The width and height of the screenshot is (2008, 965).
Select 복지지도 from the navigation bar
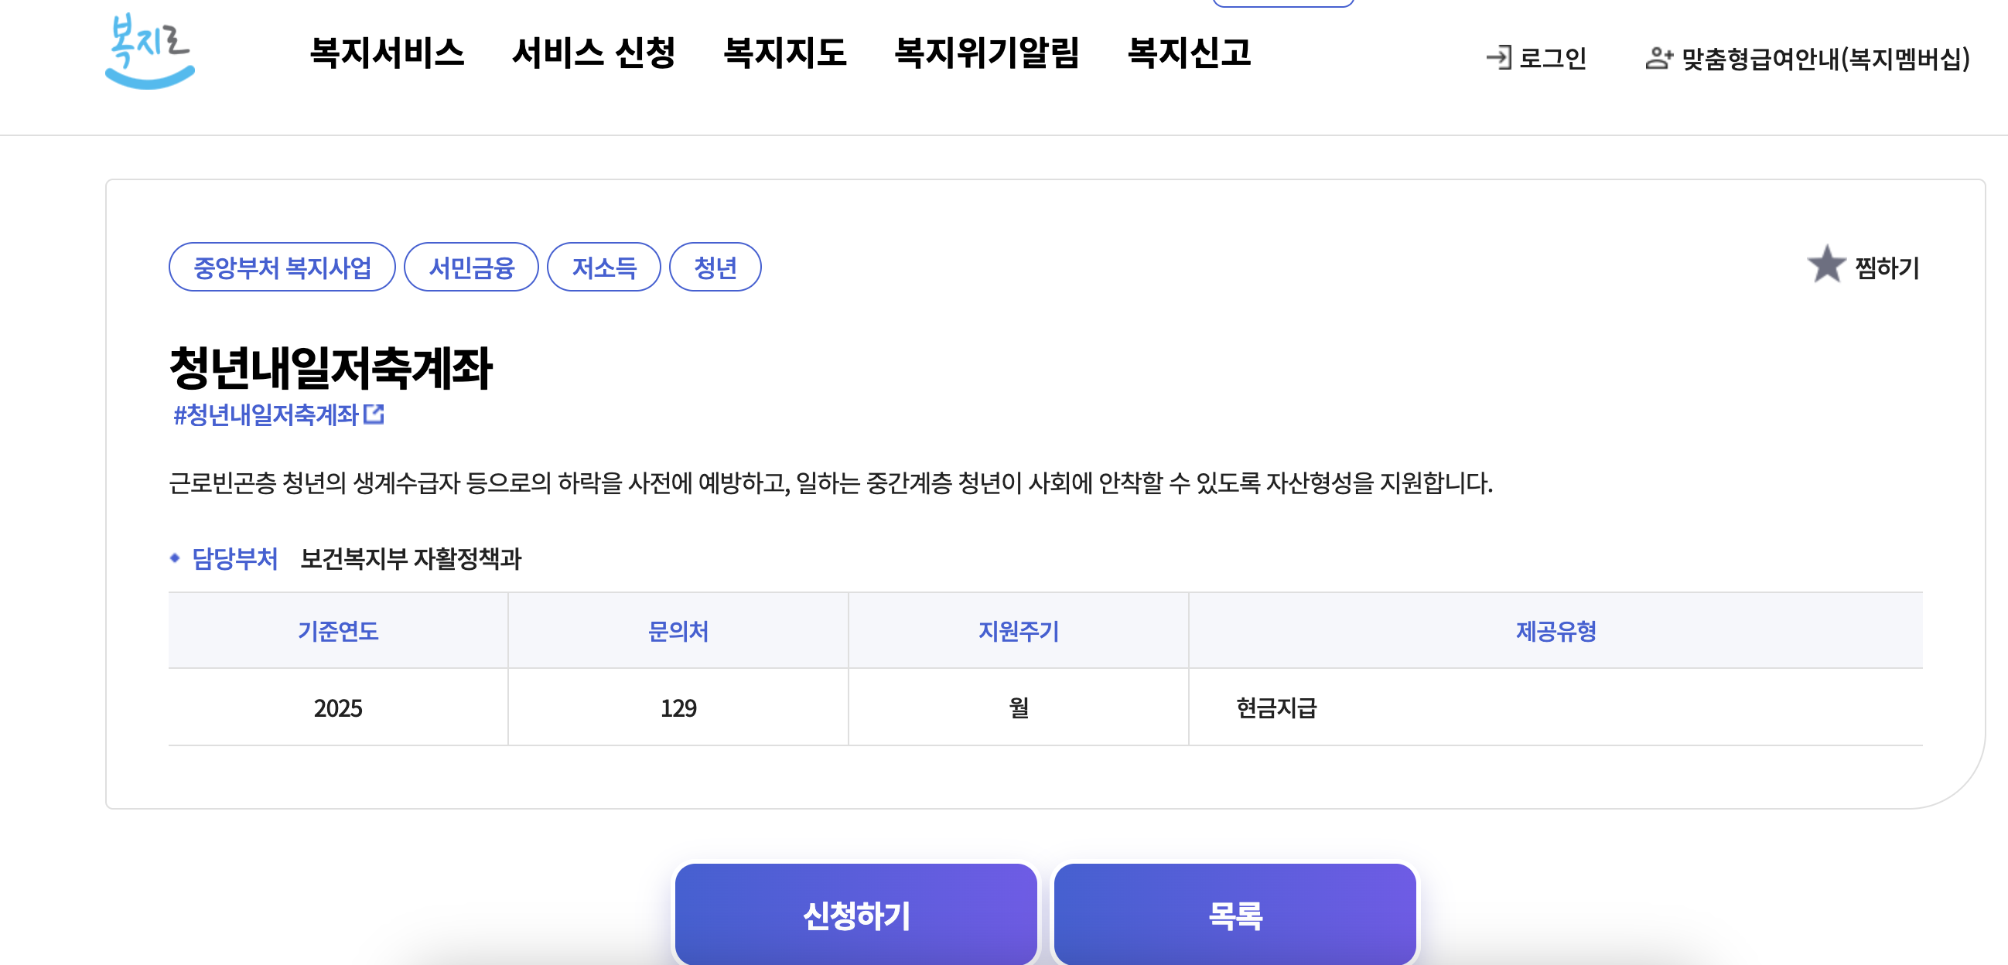785,53
